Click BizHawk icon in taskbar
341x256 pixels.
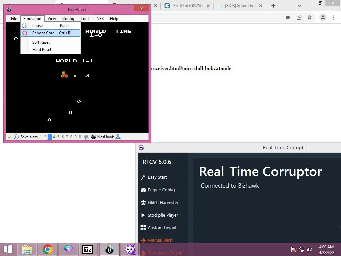click(109, 249)
